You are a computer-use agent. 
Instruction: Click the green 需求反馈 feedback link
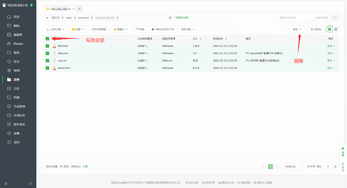182,18
